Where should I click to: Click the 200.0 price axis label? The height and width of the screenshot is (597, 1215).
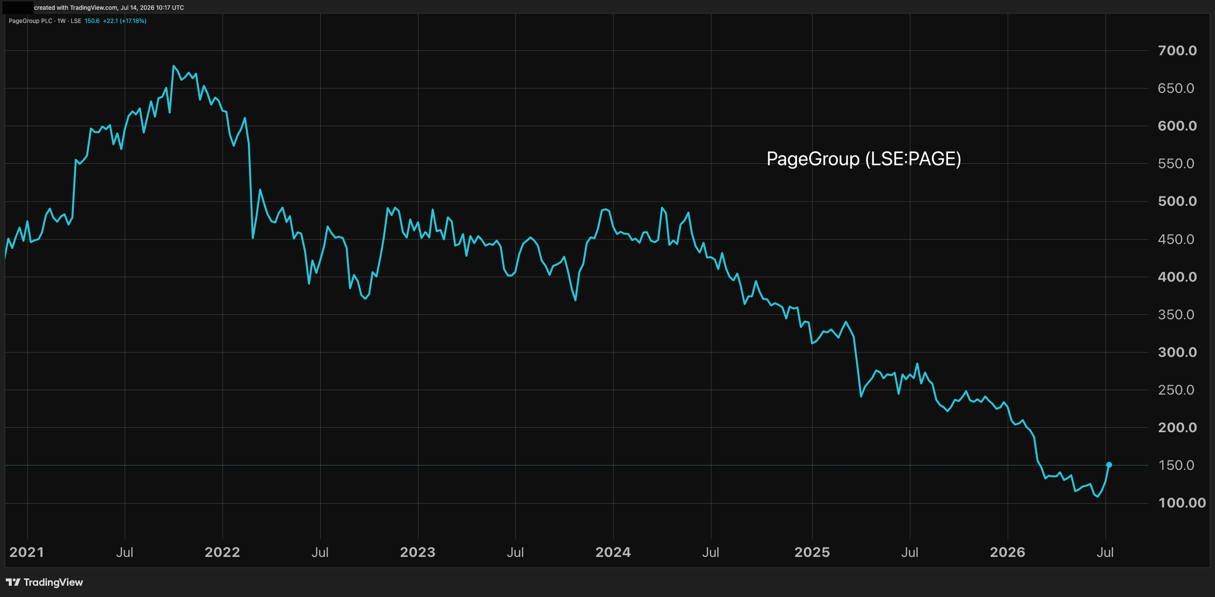point(1177,427)
